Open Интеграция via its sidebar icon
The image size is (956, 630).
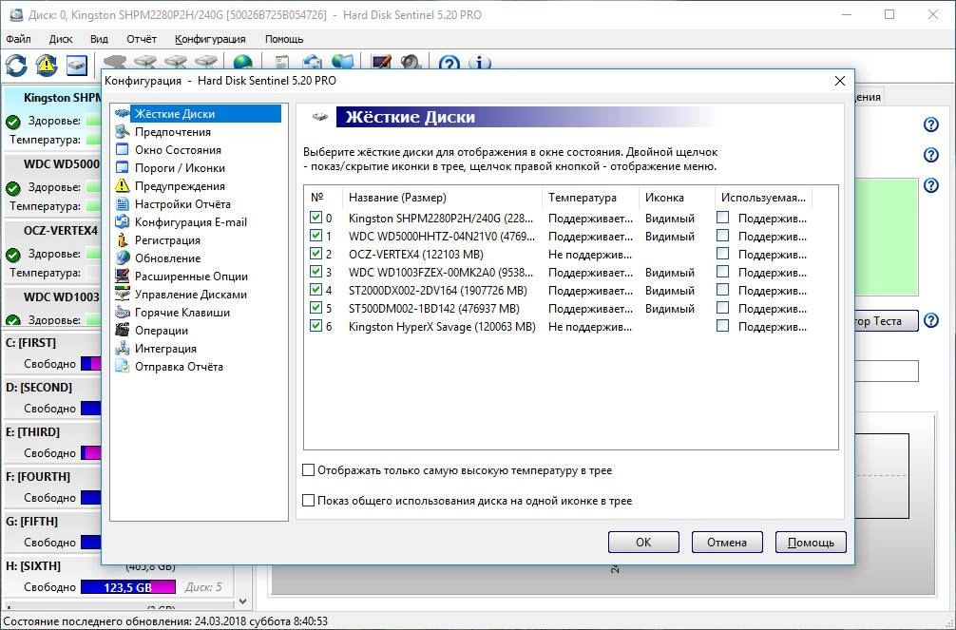point(123,348)
